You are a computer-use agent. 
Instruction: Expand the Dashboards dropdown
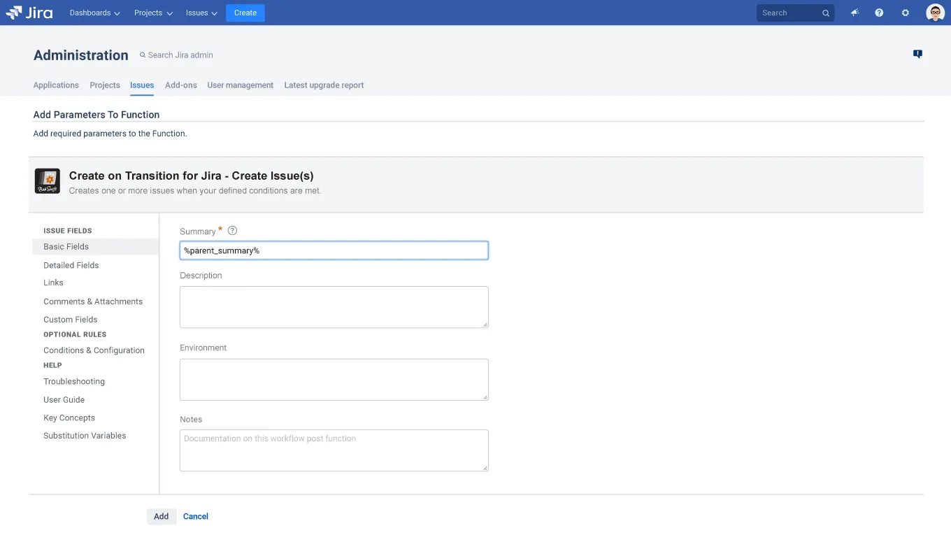[x=95, y=13]
